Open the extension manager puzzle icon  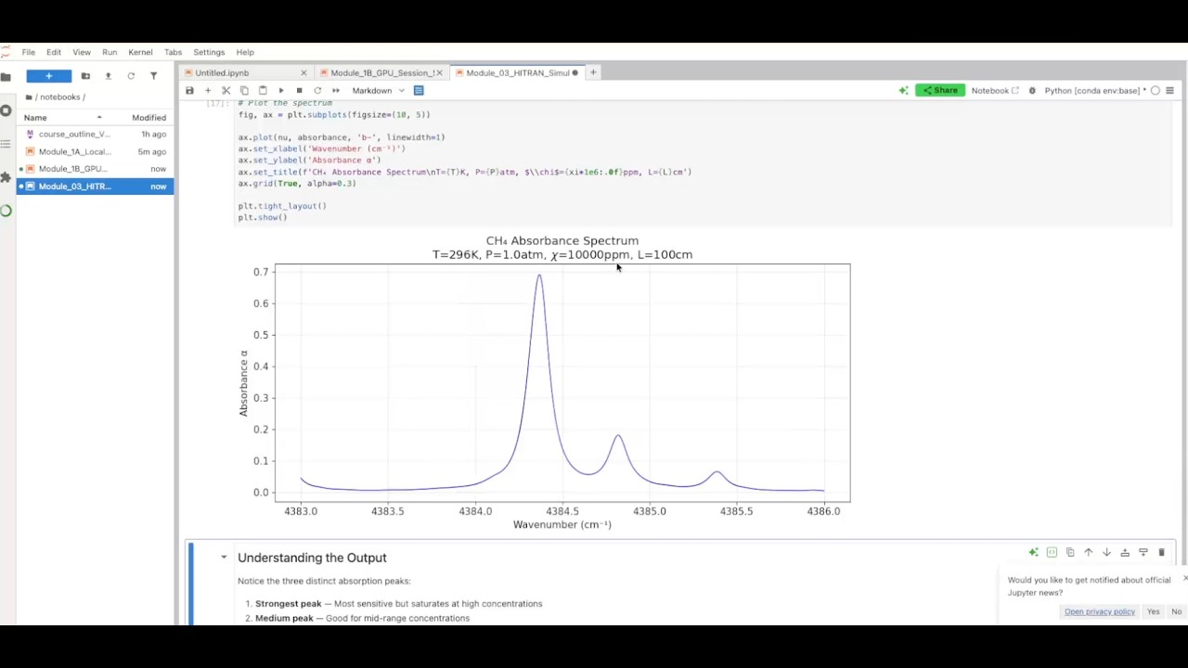6,177
